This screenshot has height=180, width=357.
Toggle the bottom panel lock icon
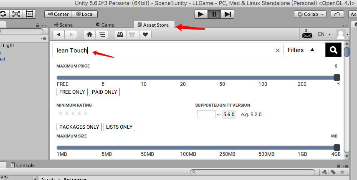338,166
